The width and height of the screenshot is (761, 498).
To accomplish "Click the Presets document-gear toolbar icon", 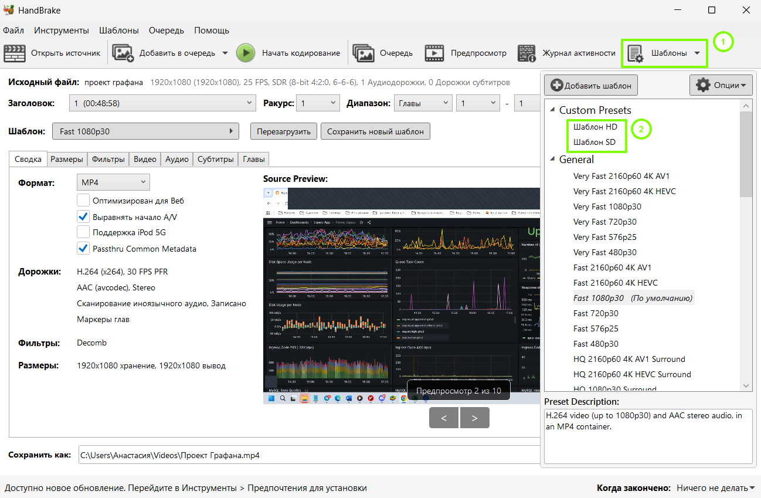I will pos(636,53).
